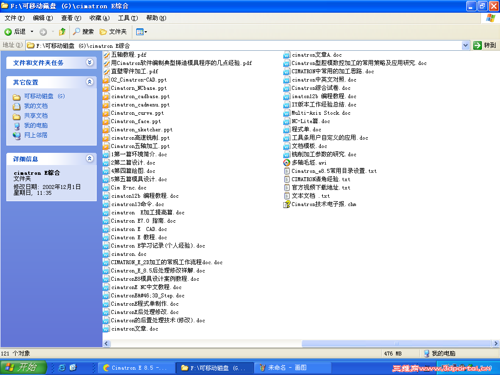
Task: Select 铣削加工参数的研究.doc file name
Action: pos(324,154)
